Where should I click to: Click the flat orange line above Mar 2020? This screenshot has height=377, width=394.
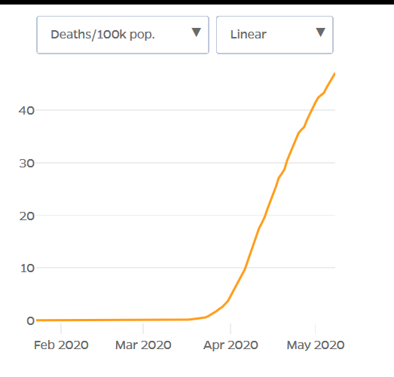point(143,320)
